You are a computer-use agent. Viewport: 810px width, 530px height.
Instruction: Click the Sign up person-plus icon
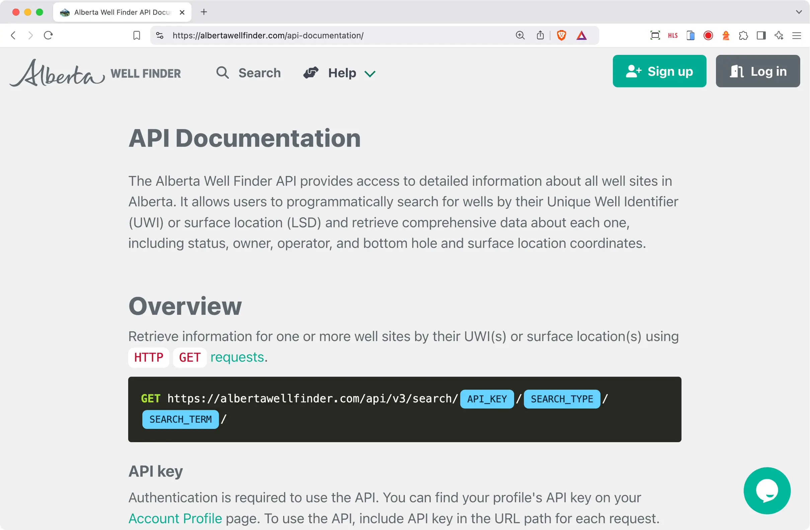click(x=633, y=71)
